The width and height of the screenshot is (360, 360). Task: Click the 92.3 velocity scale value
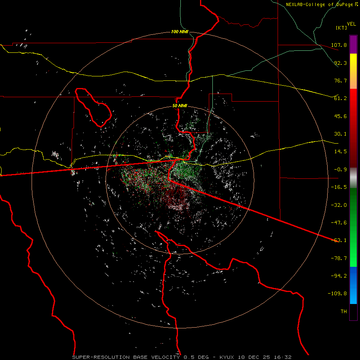(340, 63)
